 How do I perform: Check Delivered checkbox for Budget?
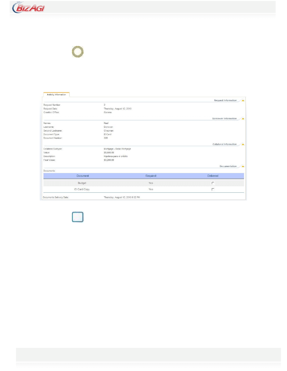pos(213,183)
